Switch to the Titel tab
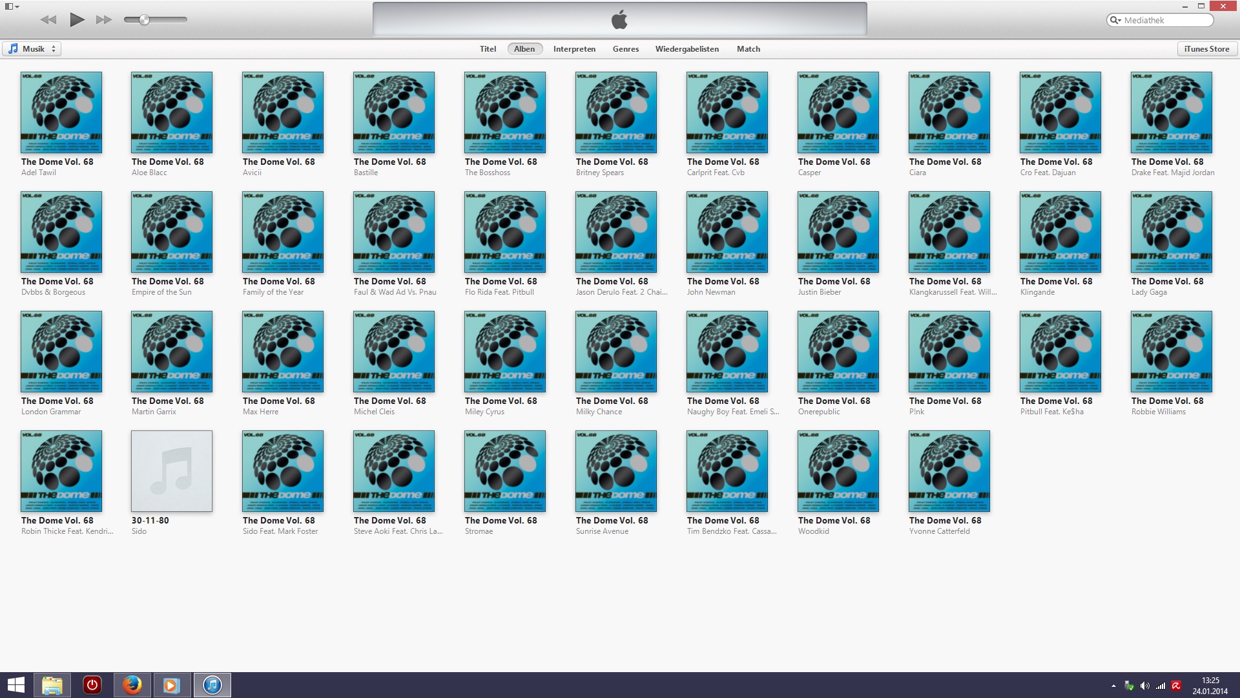Screen dimensions: 1240x698 pyautogui.click(x=488, y=48)
